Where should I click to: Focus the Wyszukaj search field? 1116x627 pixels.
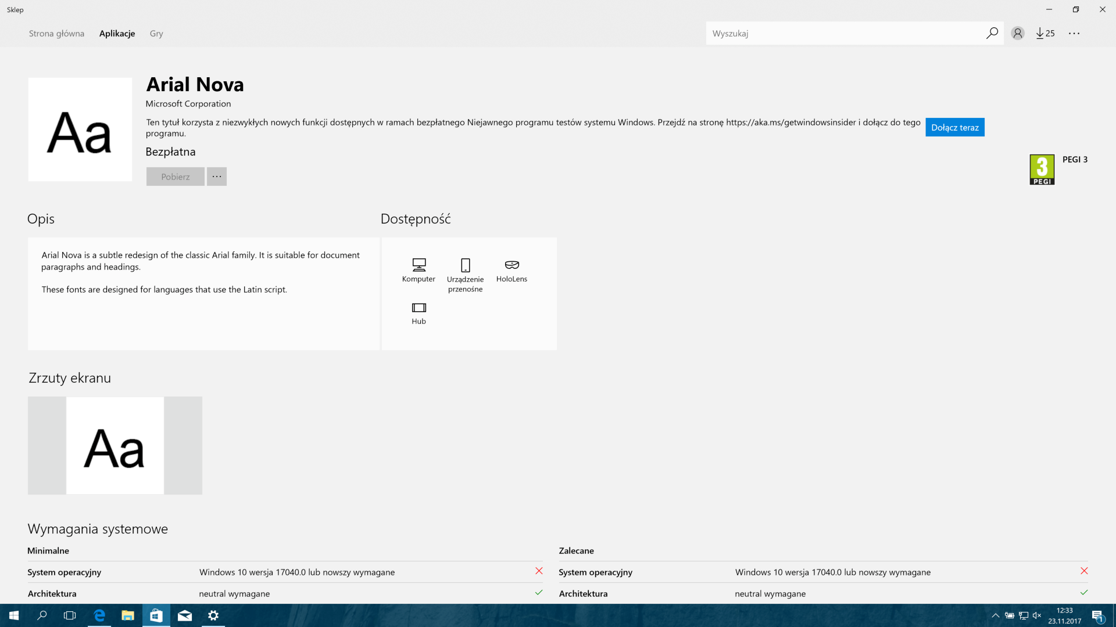[843, 33]
